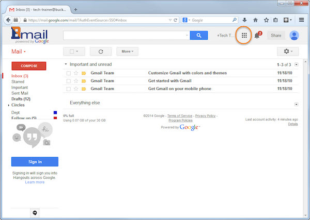Click the red COMPOSE button
This screenshot has width=310, height=220.
(x=29, y=66)
